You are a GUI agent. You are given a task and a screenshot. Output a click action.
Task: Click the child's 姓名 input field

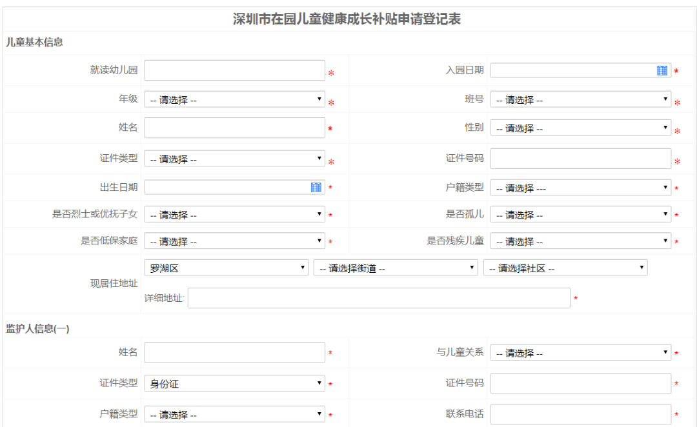tap(234, 128)
